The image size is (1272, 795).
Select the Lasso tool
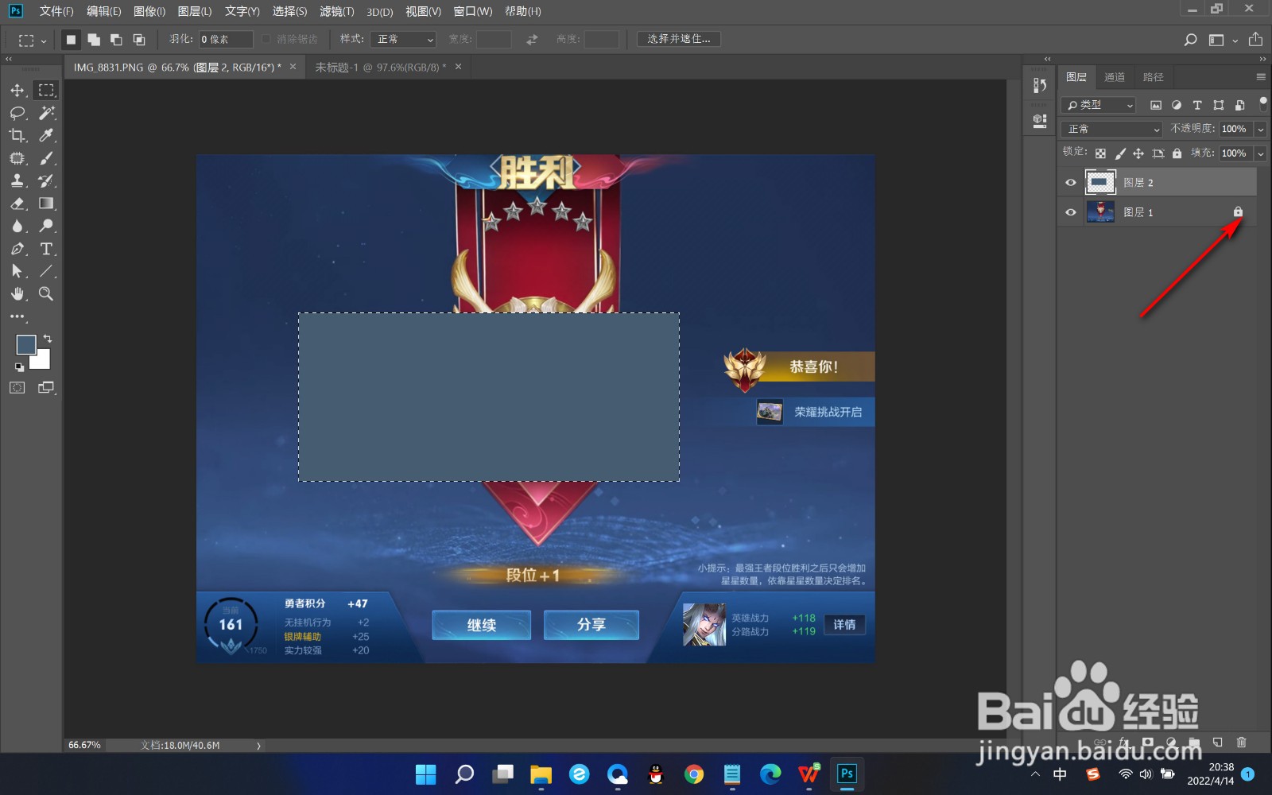17,113
